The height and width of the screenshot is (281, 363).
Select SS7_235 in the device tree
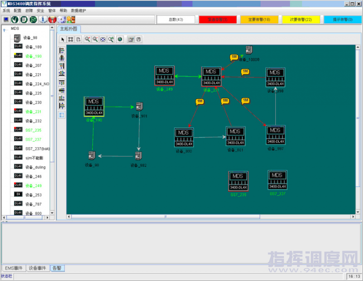(33, 130)
